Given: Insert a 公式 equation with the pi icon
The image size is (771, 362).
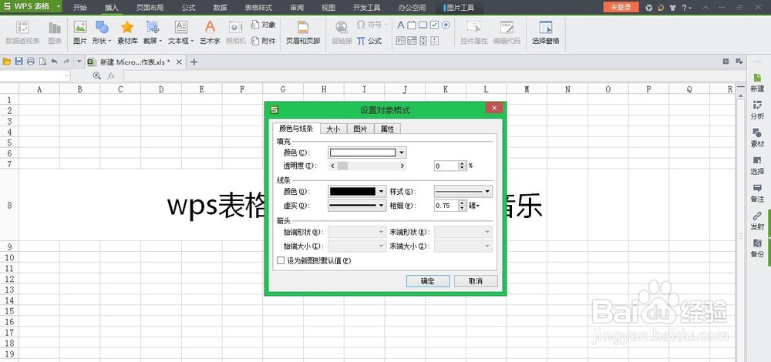Looking at the screenshot, I should click(369, 41).
